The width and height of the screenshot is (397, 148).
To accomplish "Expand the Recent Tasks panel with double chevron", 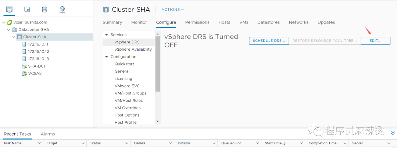I will point(393,133).
